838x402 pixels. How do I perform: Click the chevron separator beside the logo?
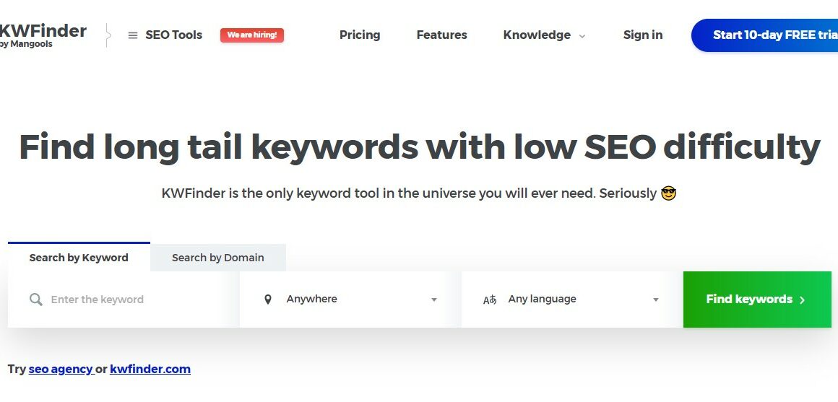[108, 35]
